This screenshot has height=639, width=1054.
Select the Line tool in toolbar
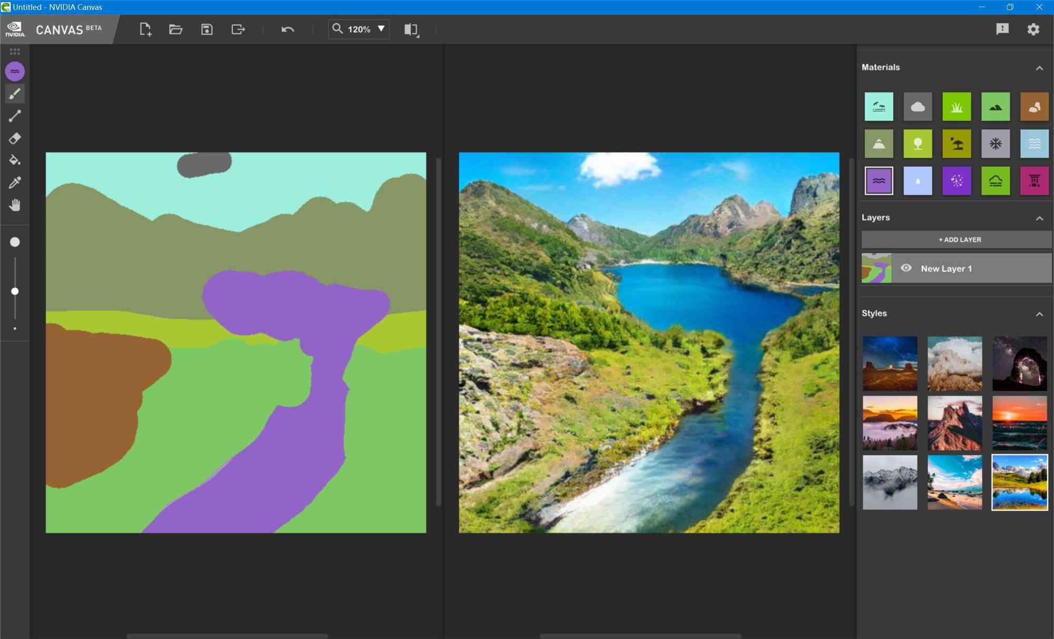pos(14,116)
